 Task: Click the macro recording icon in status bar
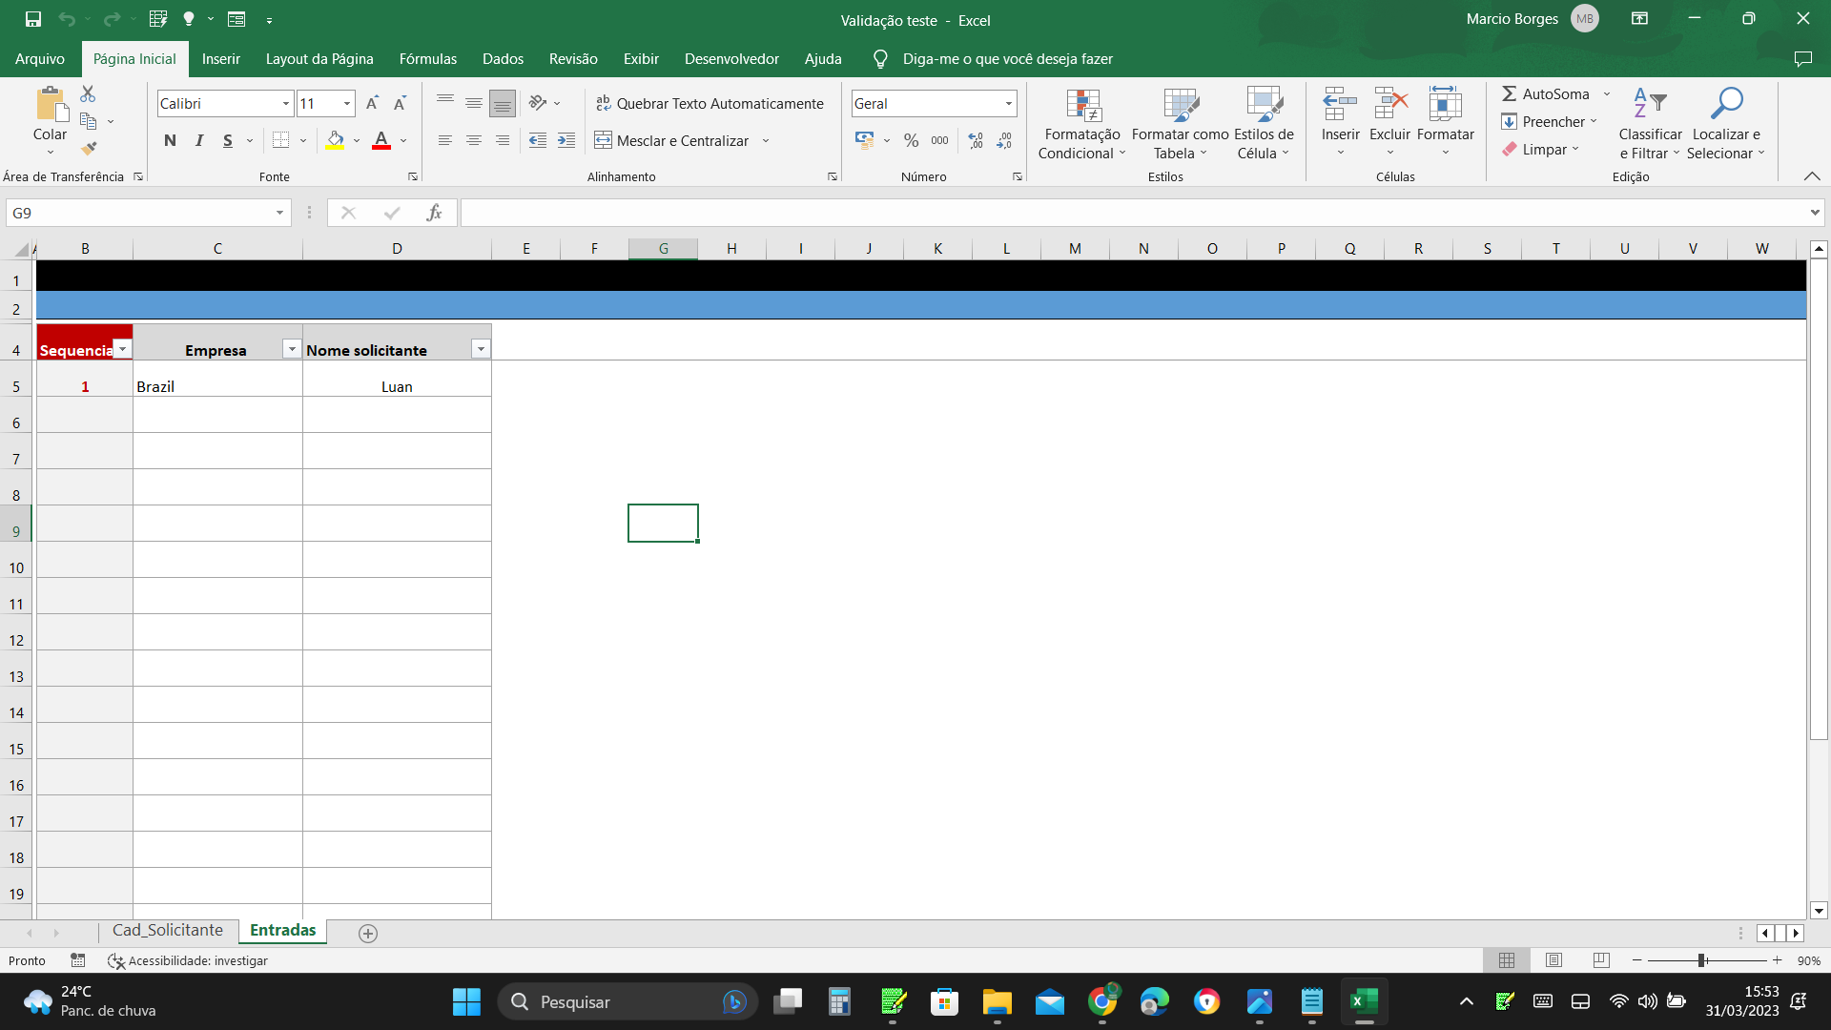[x=78, y=960]
